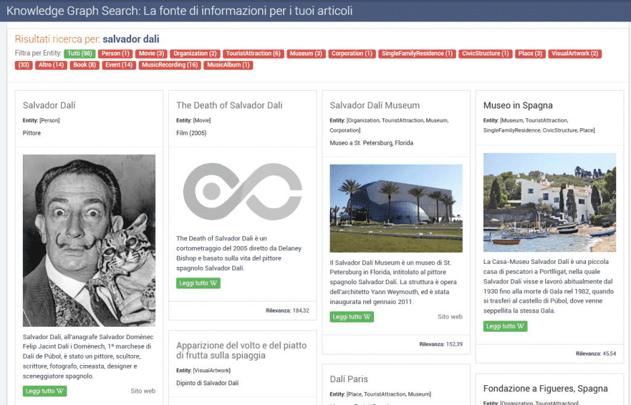Filter results by Place (3)
Viewport: 631px width, 405px height.
coord(530,54)
